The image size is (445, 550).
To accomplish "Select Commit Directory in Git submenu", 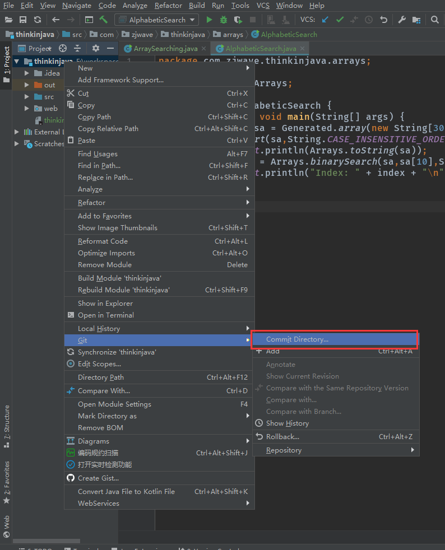I will (x=297, y=339).
